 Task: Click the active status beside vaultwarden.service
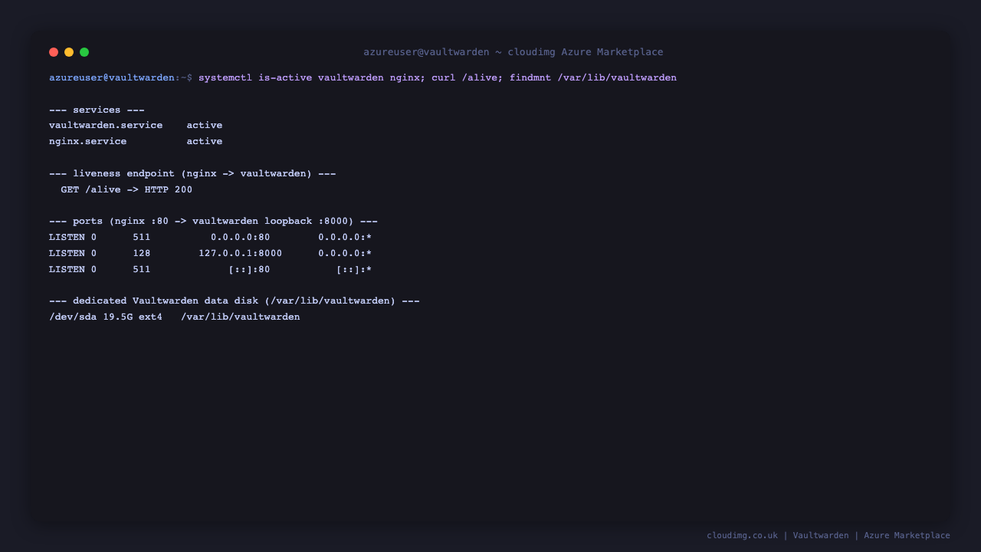[x=205, y=125]
